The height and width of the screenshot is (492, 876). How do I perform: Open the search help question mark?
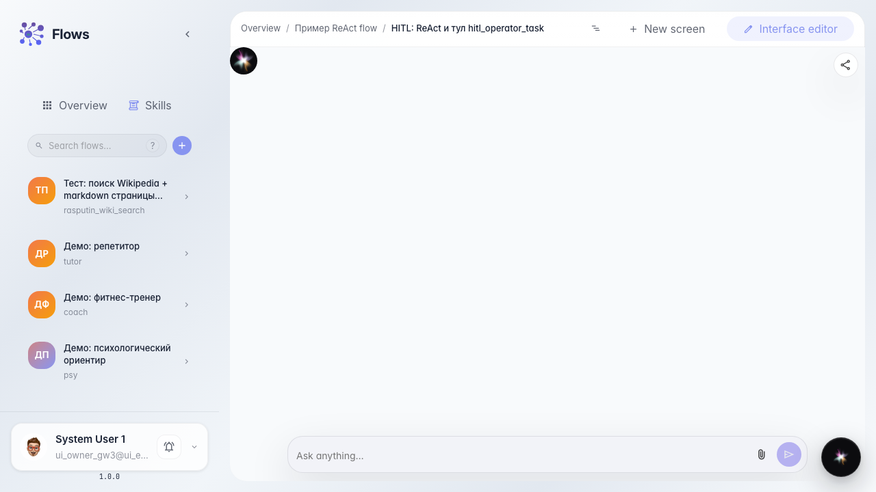point(153,146)
